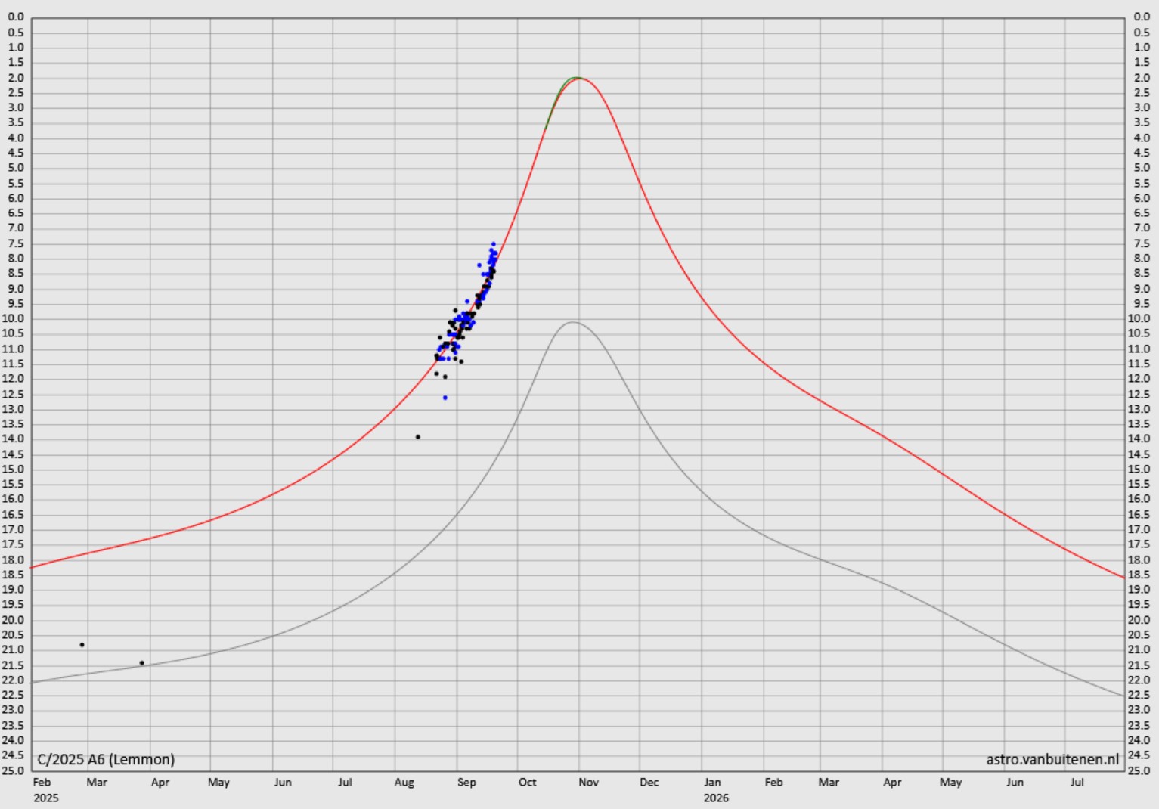Click the Jan label on the time axis
This screenshot has width=1159, height=809.
(x=712, y=783)
